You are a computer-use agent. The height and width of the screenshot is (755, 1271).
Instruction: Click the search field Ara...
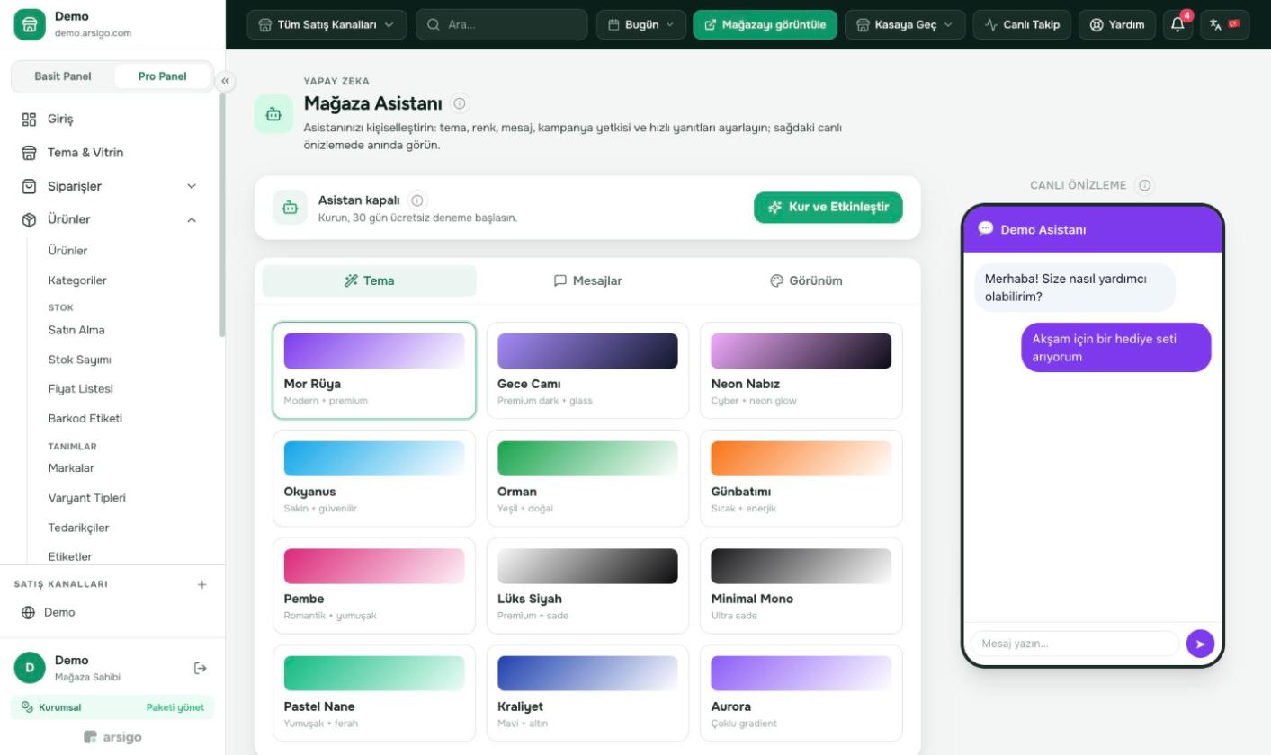tap(501, 24)
